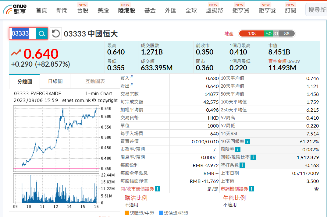Click the red 138 segment in sector bar
Viewport: 327px width, 217px height.
pyautogui.click(x=251, y=34)
